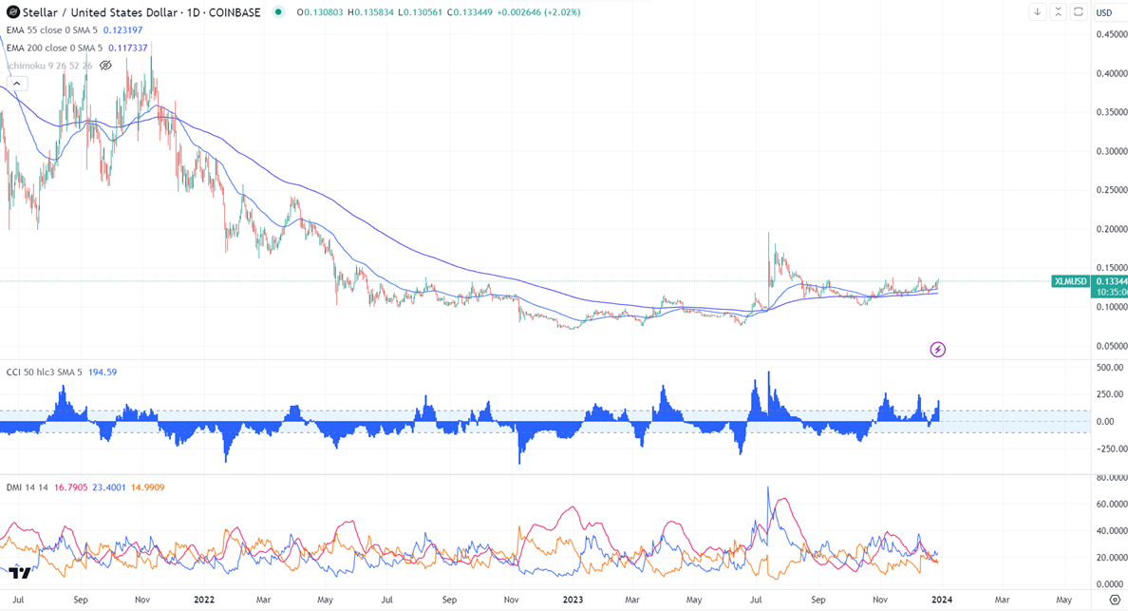Click 2022 on the time axis
1128x611 pixels.
204,600
